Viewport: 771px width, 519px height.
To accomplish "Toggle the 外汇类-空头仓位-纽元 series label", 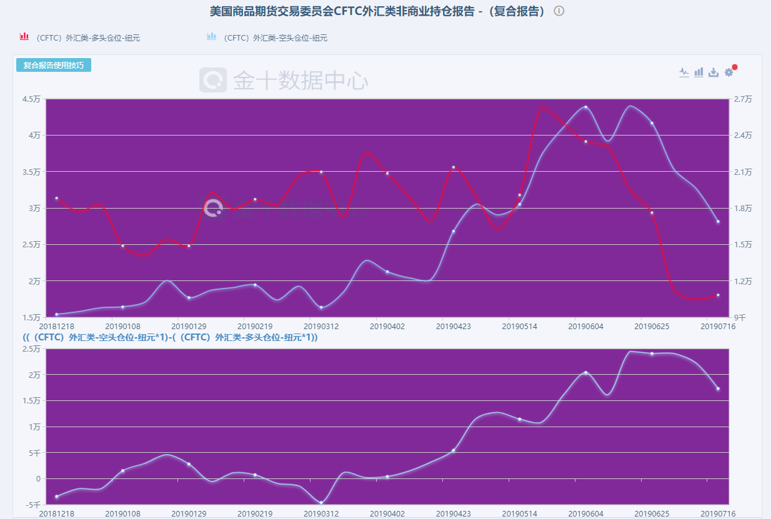I will point(275,38).
